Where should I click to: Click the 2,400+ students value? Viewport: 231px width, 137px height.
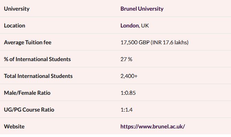129,76
